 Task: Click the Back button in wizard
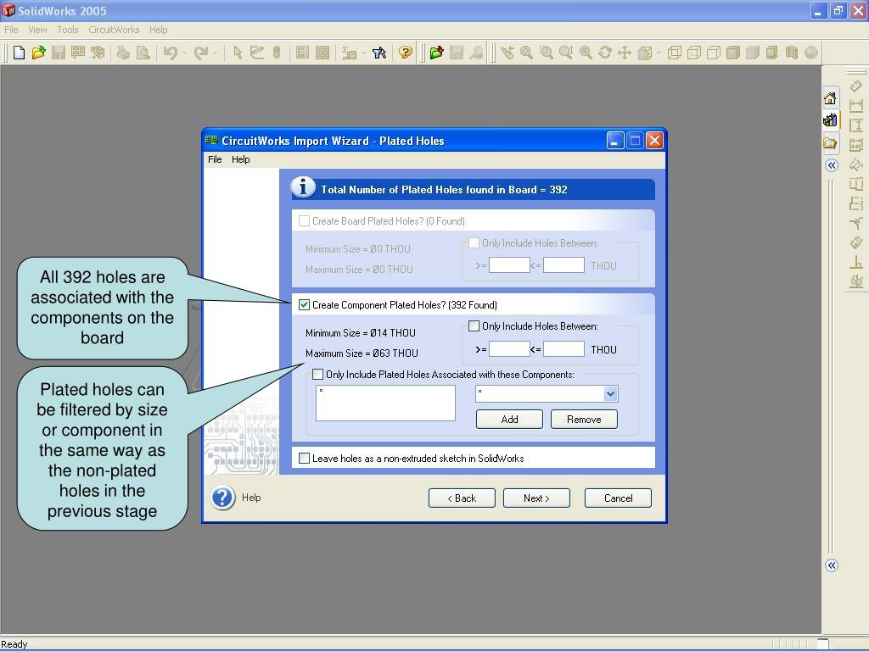point(462,498)
